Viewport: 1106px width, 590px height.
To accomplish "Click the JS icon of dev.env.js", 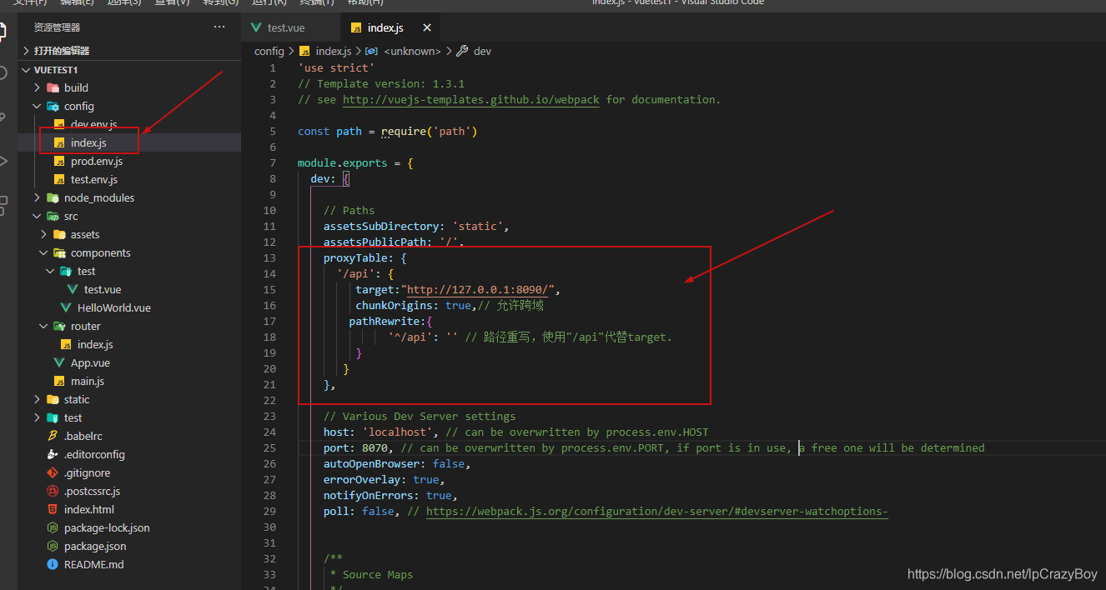I will pyautogui.click(x=59, y=124).
